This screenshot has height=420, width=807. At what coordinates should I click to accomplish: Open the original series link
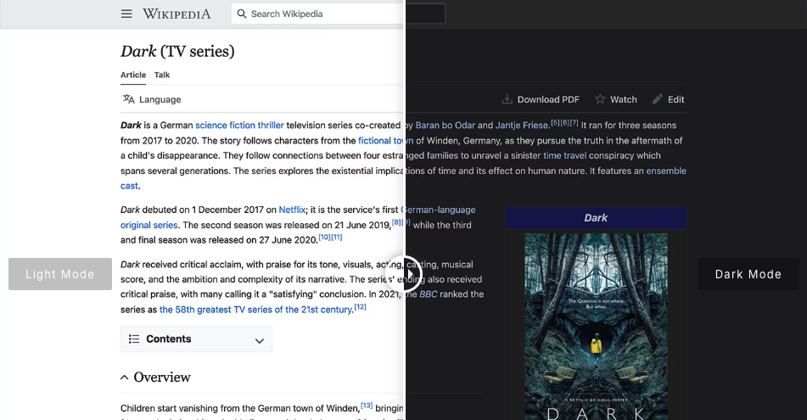[149, 225]
